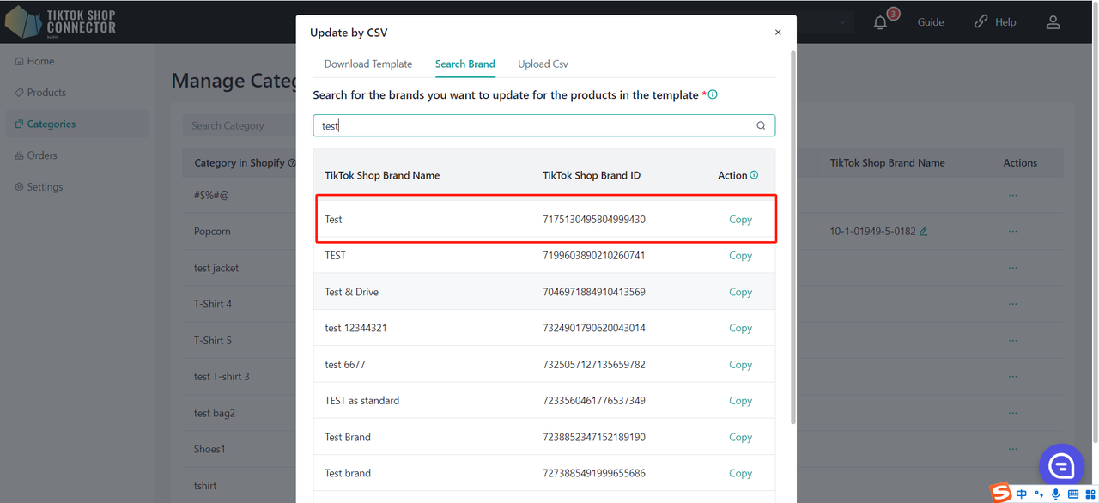Click info icon next to Action header
This screenshot has width=1099, height=503.
755,175
